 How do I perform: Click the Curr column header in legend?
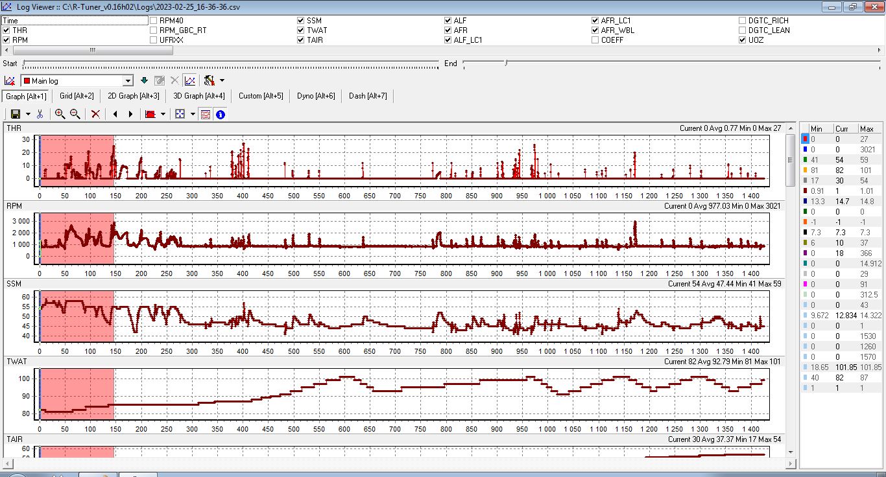(x=846, y=128)
